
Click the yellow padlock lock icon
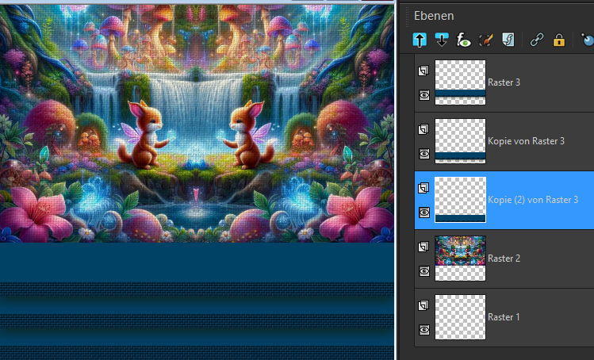coord(559,40)
